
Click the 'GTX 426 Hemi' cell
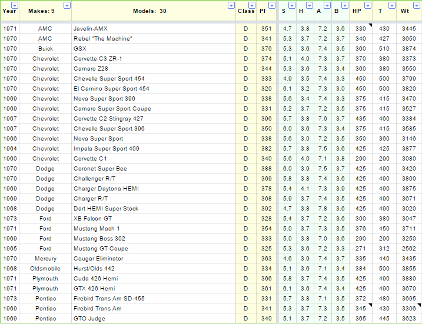(154, 289)
